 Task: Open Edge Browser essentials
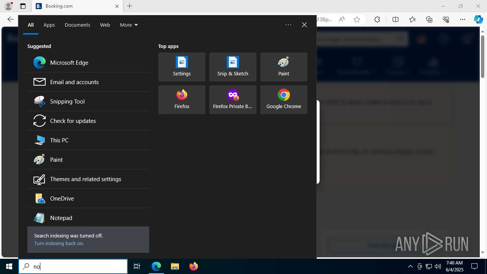(x=446, y=19)
